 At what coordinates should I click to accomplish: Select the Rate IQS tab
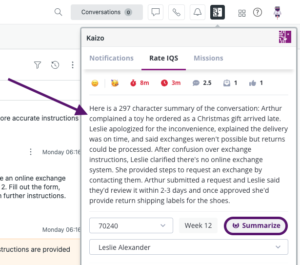163,58
